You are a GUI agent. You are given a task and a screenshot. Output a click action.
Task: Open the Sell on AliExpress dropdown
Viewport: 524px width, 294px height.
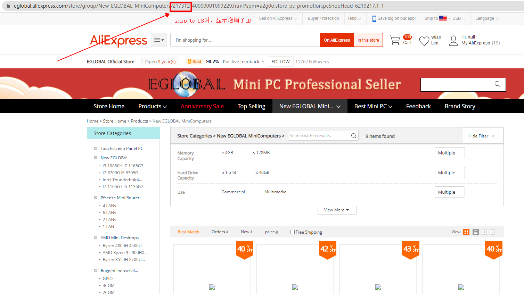(278, 18)
